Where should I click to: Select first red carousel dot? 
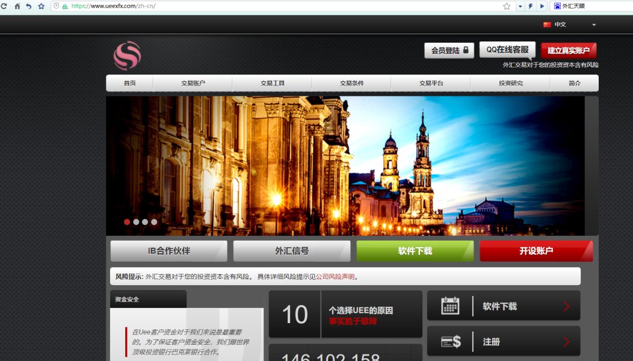point(127,222)
